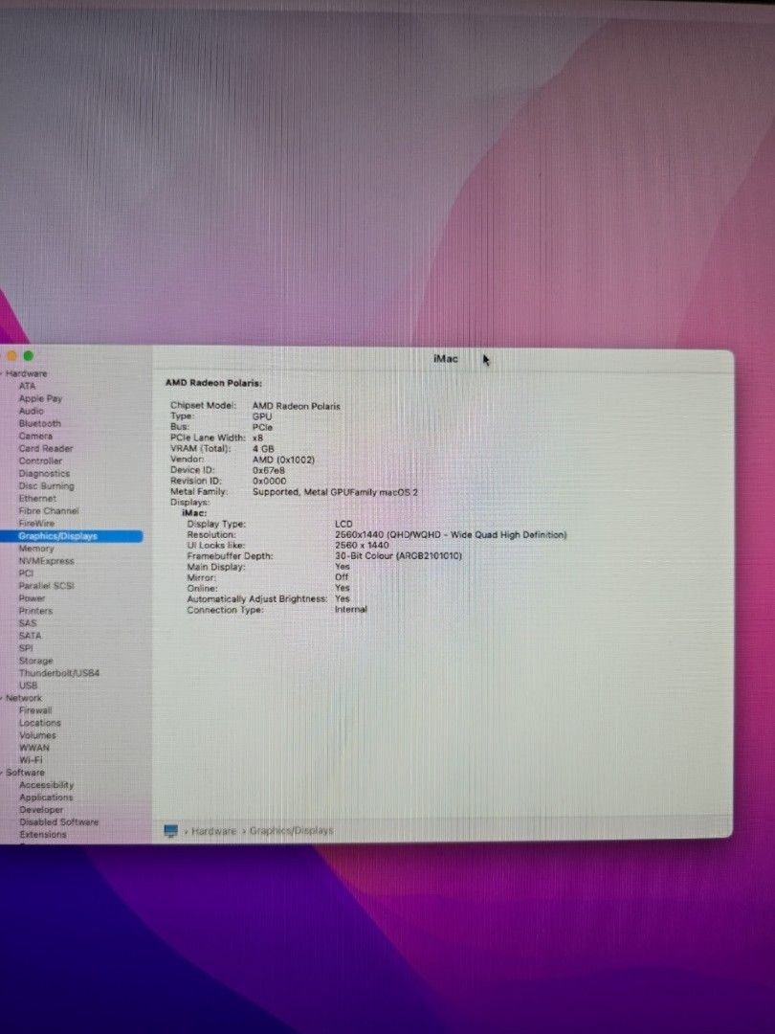Open the SPI entry
The image size is (775, 1034).
(x=26, y=648)
